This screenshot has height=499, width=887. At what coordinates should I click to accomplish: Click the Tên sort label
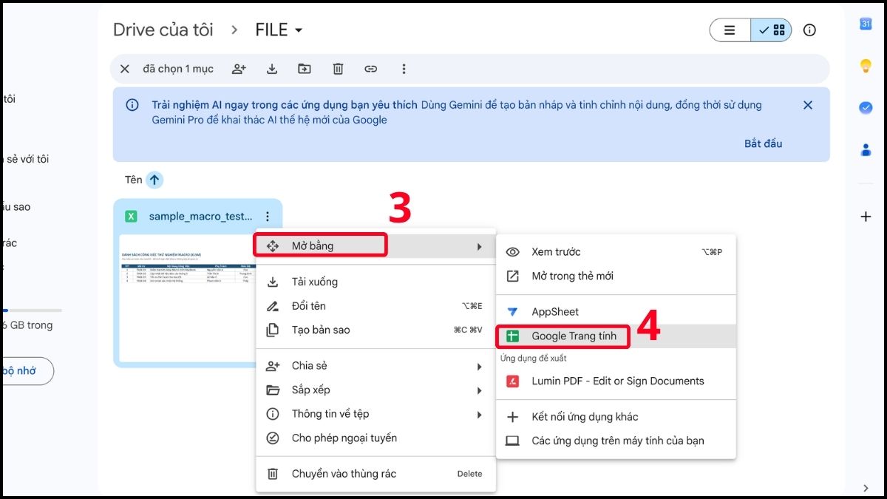[133, 180]
